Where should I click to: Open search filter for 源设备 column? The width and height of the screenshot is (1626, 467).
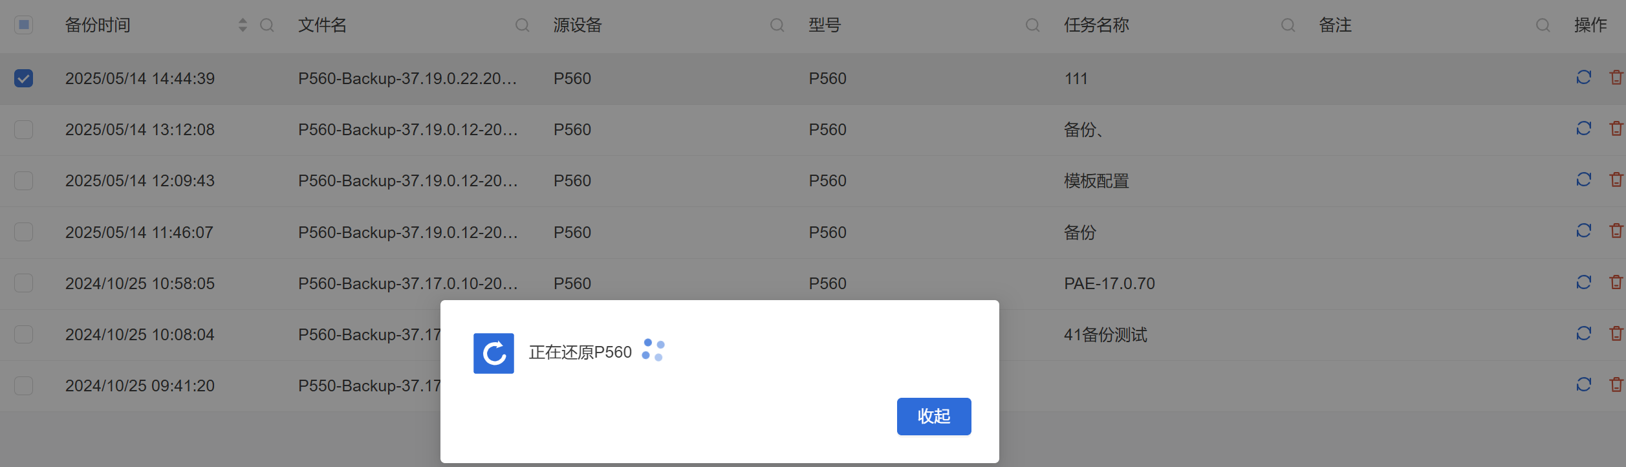[x=777, y=25]
